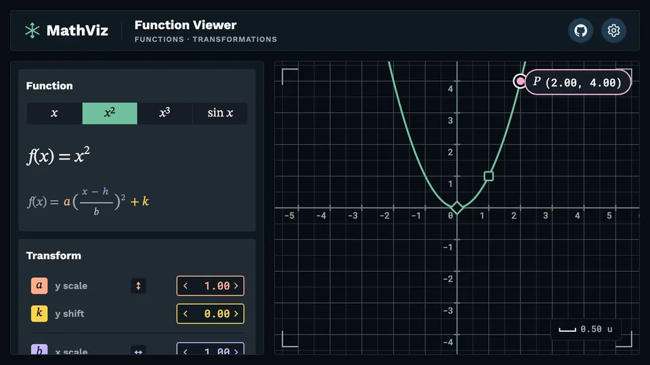
Task: Click the pink point P marker on curve
Action: (520, 81)
